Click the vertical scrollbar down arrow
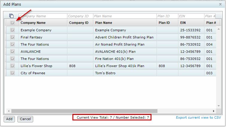Viewport: 226px width, 127px height. click(219, 106)
